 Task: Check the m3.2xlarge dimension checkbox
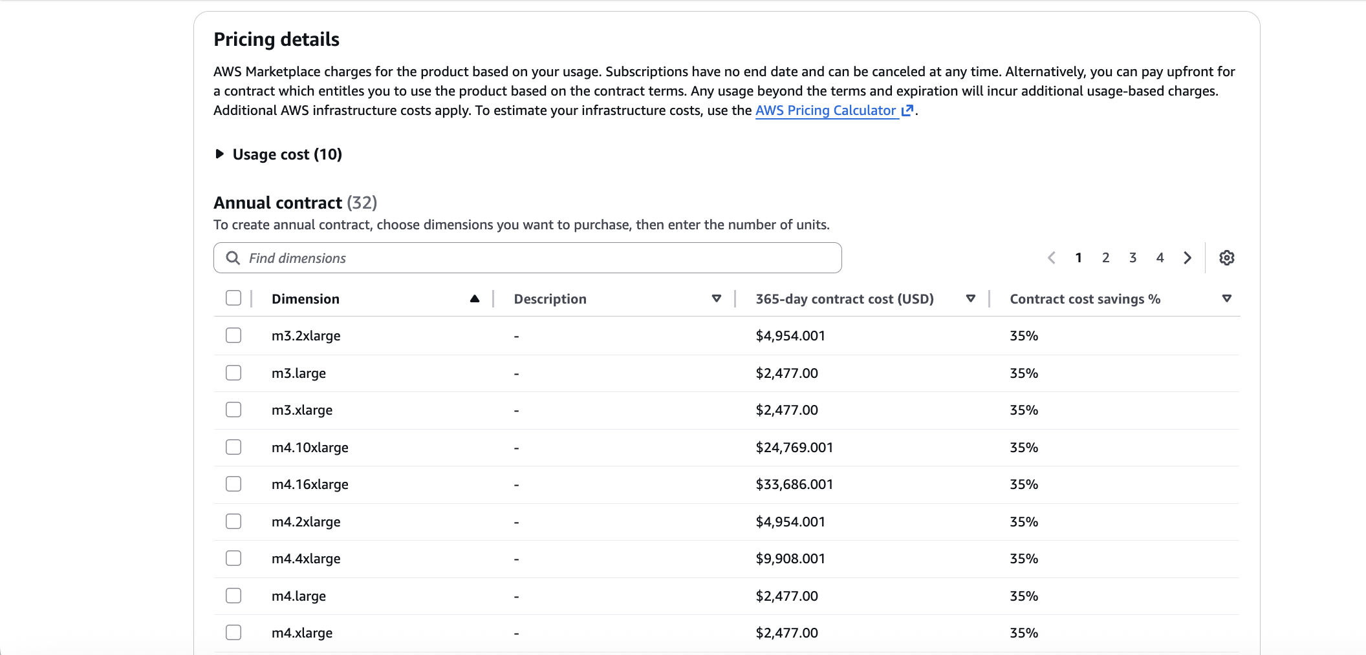click(x=233, y=335)
